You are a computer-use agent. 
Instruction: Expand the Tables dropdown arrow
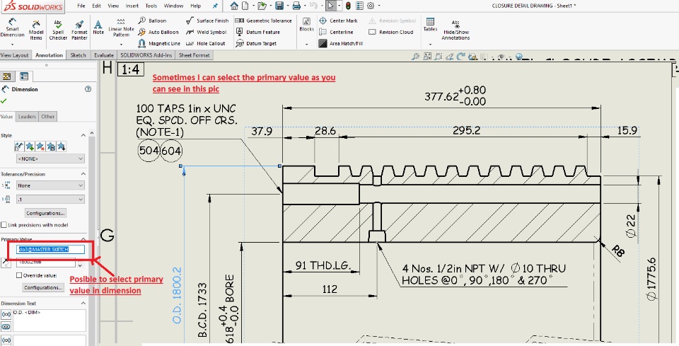coord(431,44)
